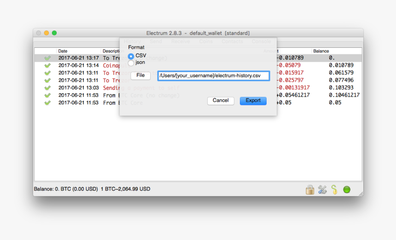Screen dimensions: 396x240
Task: Click amount -0.010789
Action: point(290,58)
